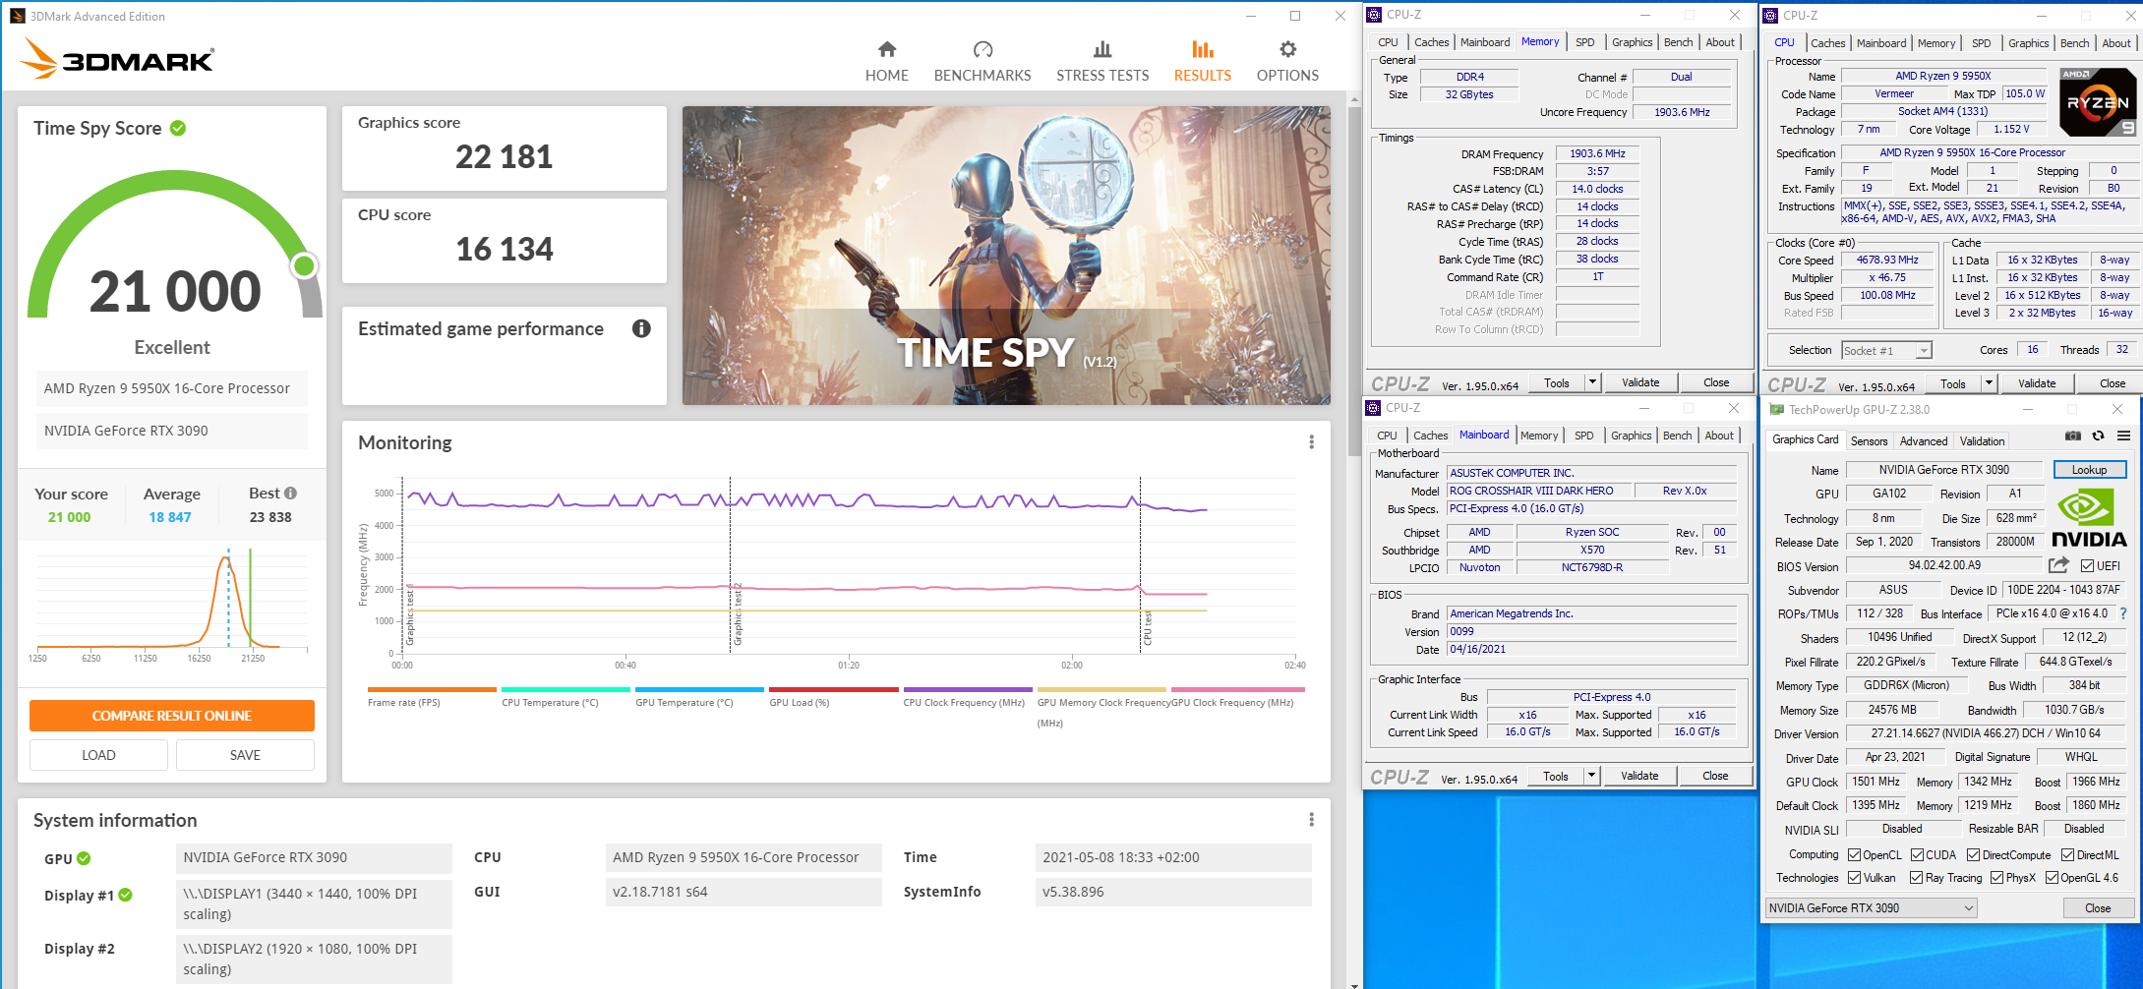Toggle the Vulkan checkbox

tap(1854, 878)
